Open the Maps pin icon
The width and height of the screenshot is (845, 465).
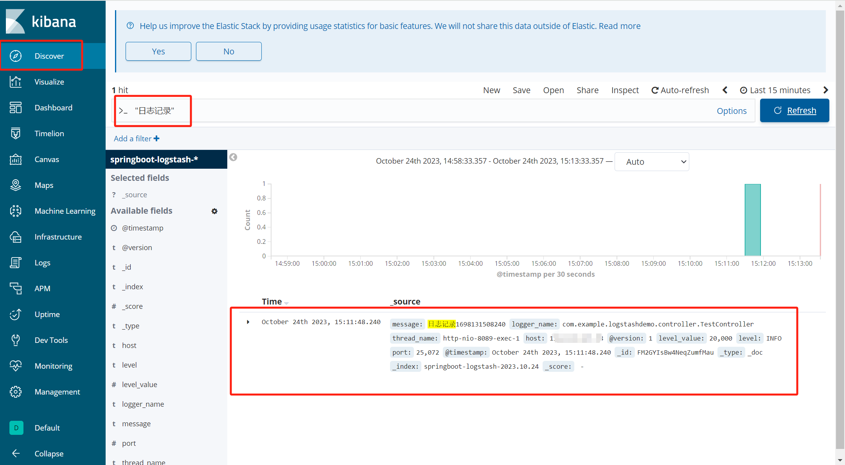[x=16, y=185]
